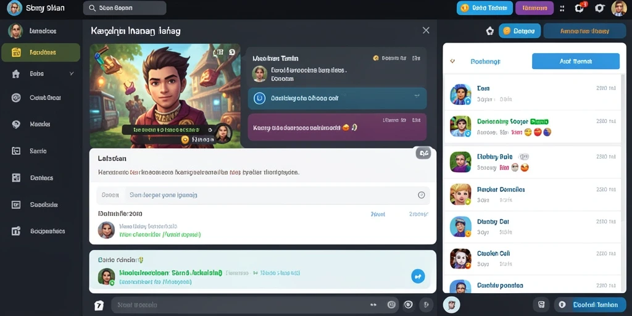Toggle the blue circle icon in the teal row
Screen dimensions: 632x316
(x=260, y=98)
